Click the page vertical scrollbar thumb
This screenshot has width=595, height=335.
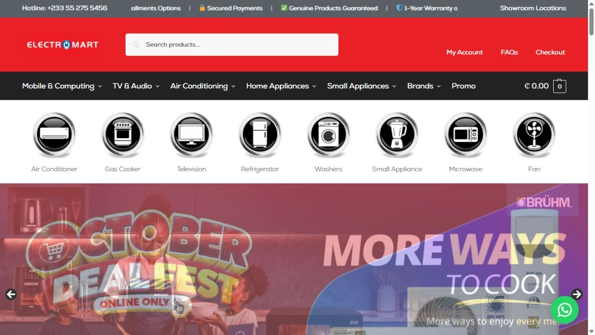click(x=591, y=21)
